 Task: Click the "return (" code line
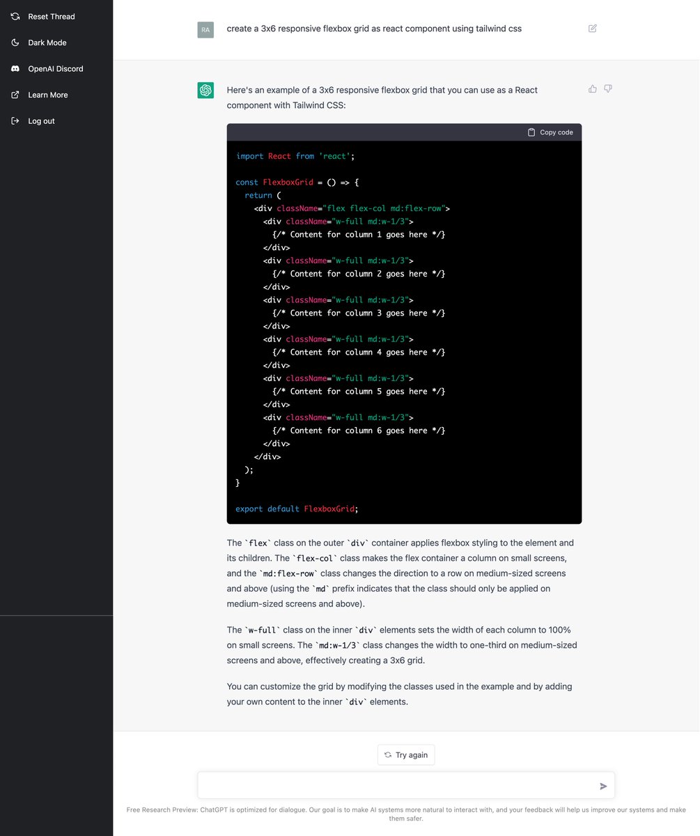pyautogui.click(x=263, y=195)
